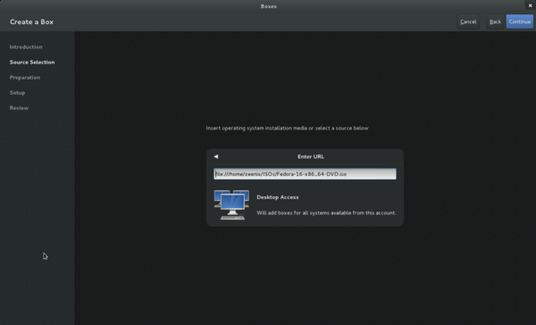This screenshot has width=536, height=325.
Task: Click the Create a Box heading
Action: coord(32,21)
